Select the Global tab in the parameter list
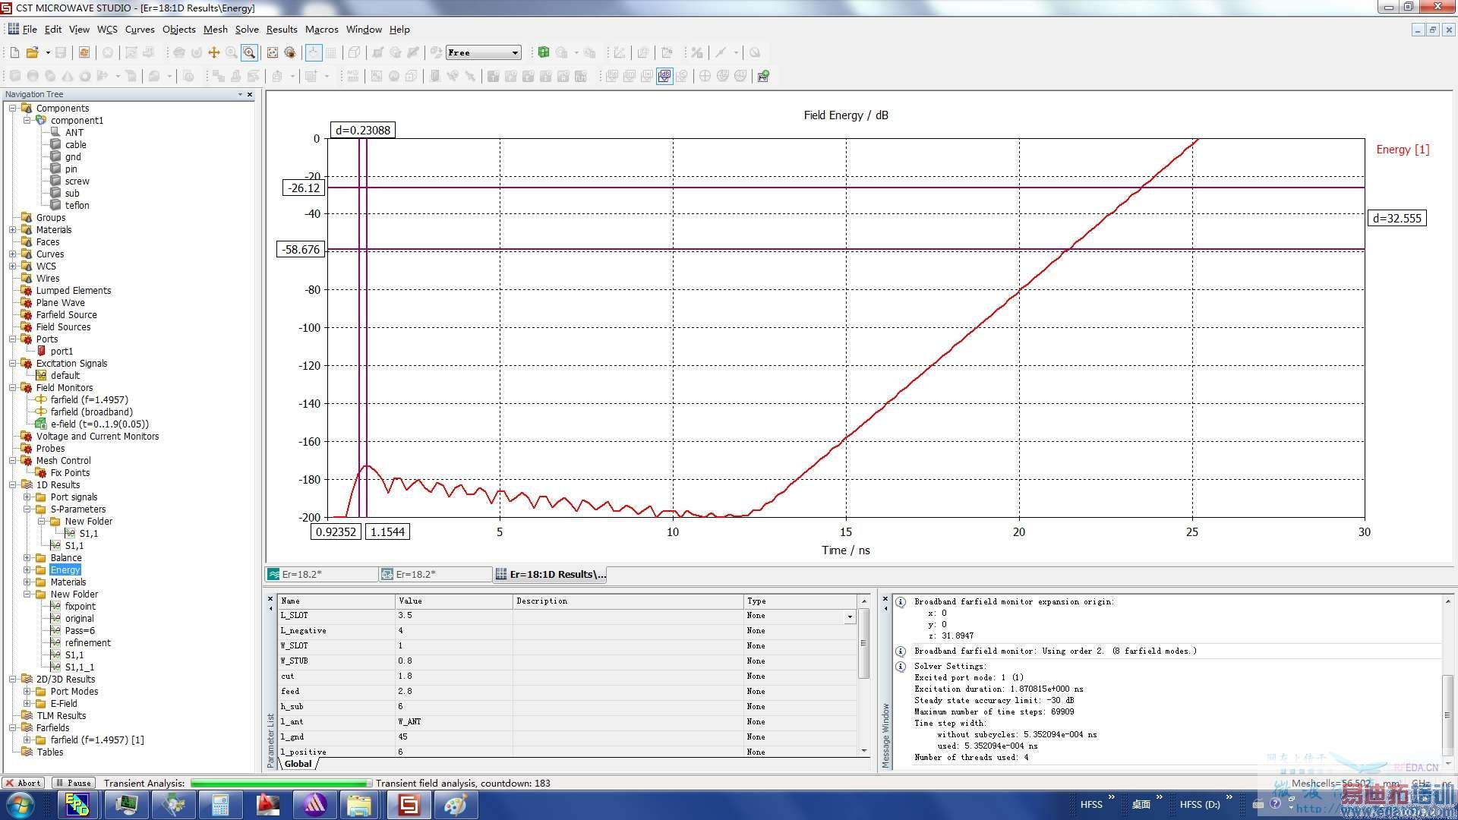Screen dimensions: 1458x820 [x=298, y=763]
